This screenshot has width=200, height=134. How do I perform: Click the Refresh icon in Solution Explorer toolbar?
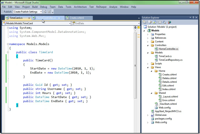pos(154,22)
